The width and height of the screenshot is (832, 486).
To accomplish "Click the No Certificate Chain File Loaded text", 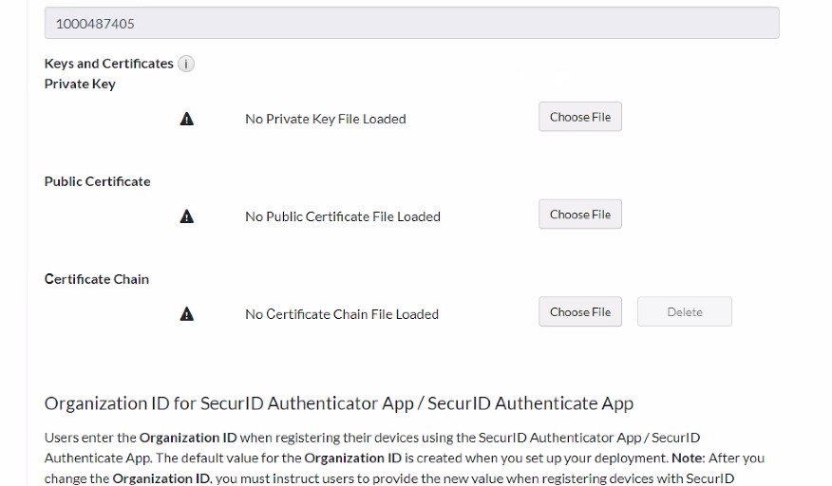I will tap(341, 314).
